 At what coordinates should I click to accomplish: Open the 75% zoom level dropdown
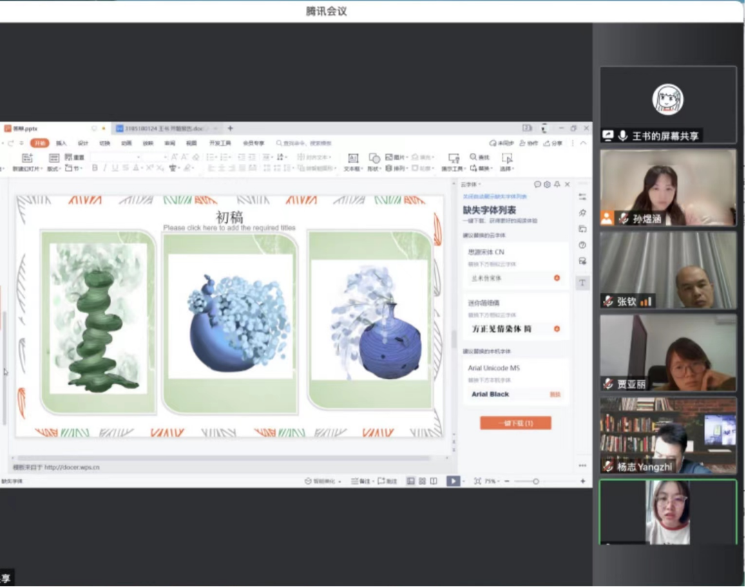(491, 481)
